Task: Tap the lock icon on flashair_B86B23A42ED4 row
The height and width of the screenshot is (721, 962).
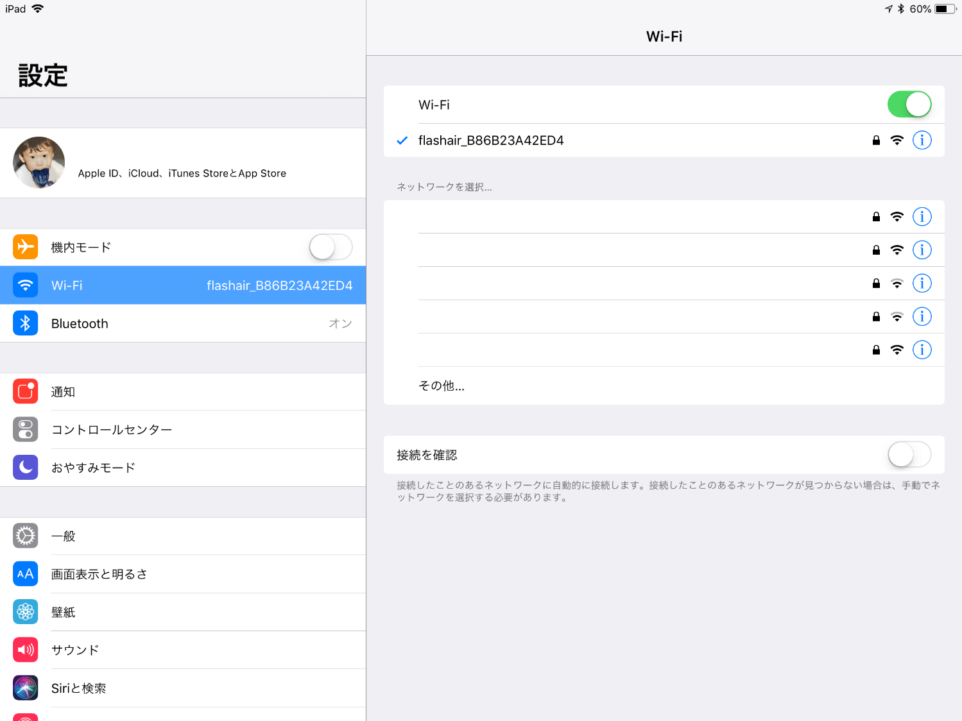Action: 876,140
